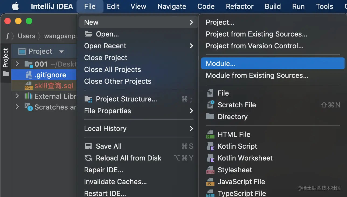Click the Save All disk icon
Screen dimensions: 347x197
pos(88,146)
